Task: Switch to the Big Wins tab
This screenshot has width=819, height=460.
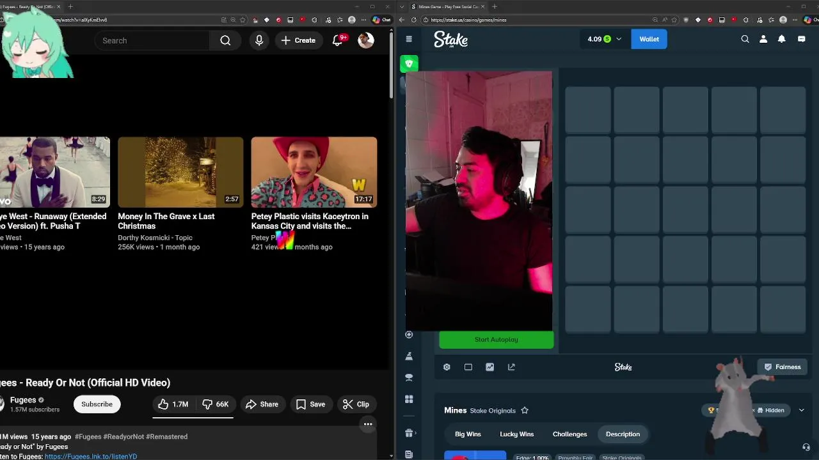Action: 468,434
